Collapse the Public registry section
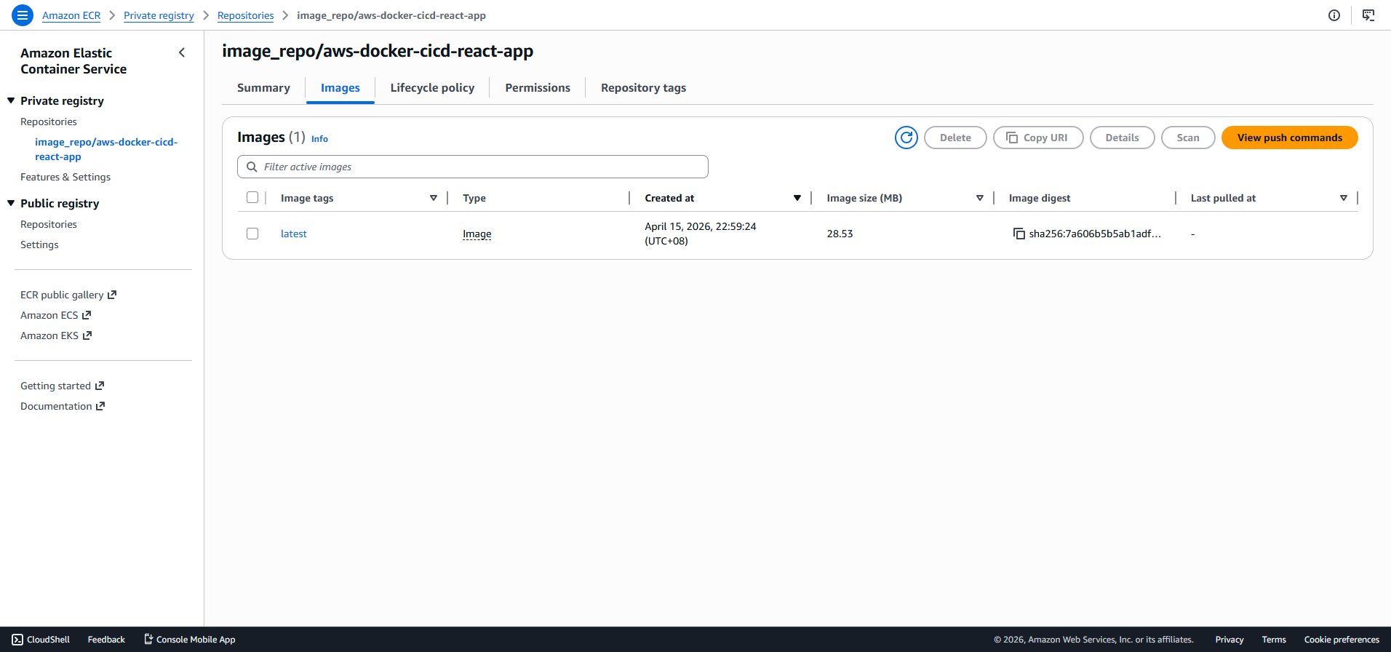Image resolution: width=1391 pixels, height=652 pixels. pos(11,203)
